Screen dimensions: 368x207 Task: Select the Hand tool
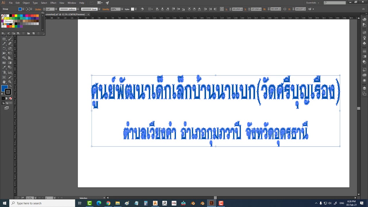(4, 82)
